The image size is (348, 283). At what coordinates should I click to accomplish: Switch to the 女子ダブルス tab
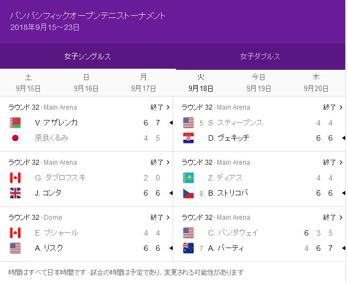[x=260, y=57]
